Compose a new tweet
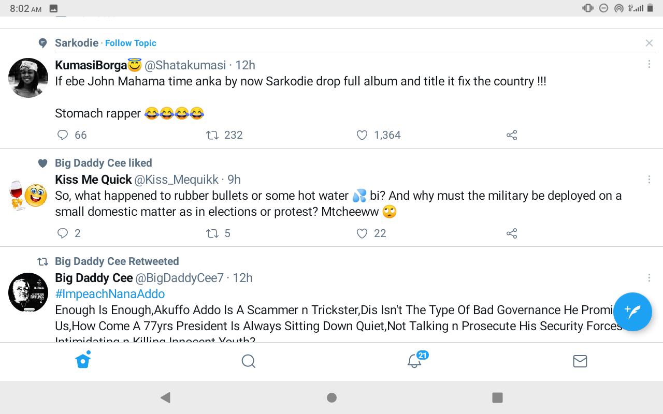Image resolution: width=663 pixels, height=414 pixels. click(x=632, y=312)
